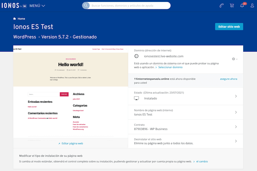This screenshot has height=171, width=257.
Task: Click Elimine su página web description
Action: pos(164,143)
